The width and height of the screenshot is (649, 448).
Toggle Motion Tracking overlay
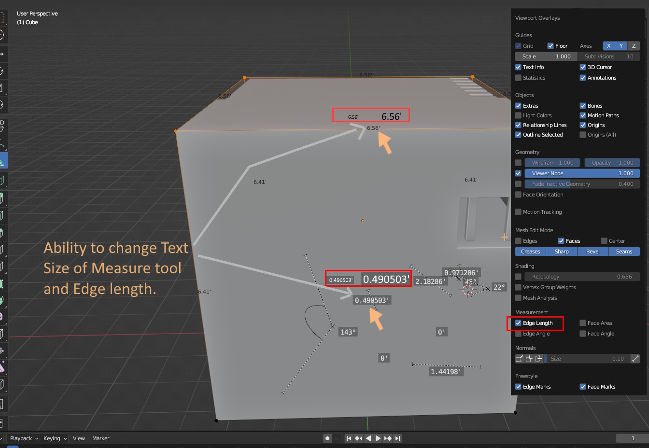(x=518, y=212)
